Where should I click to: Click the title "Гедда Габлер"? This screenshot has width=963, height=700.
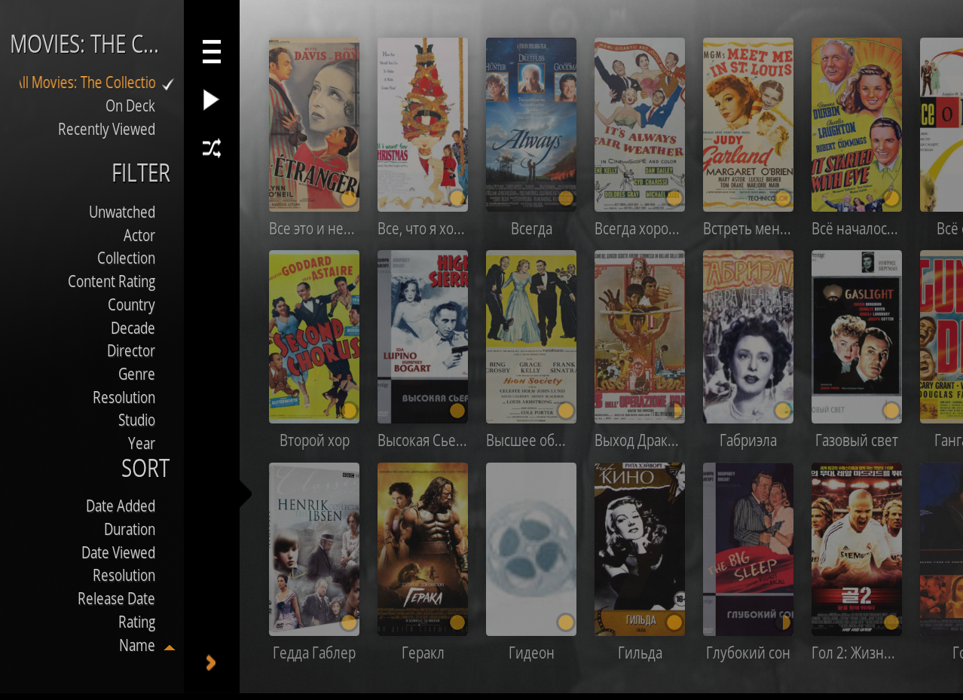(x=314, y=653)
